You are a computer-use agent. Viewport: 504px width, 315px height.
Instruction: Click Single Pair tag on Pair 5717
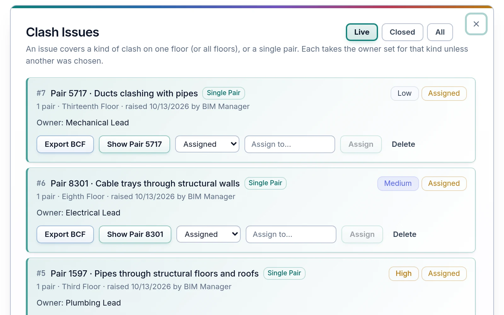point(224,93)
